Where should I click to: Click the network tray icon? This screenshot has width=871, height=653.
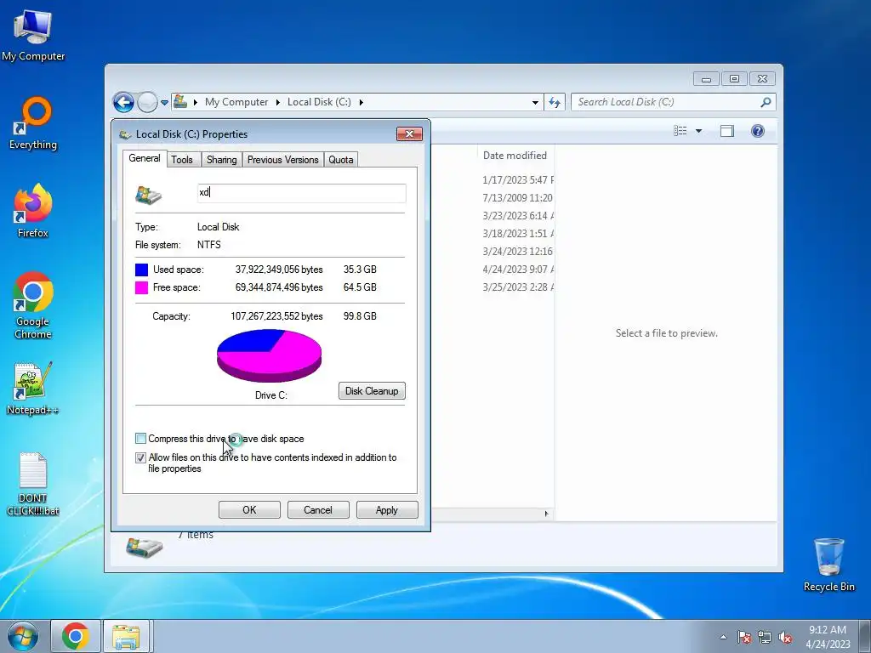click(765, 637)
